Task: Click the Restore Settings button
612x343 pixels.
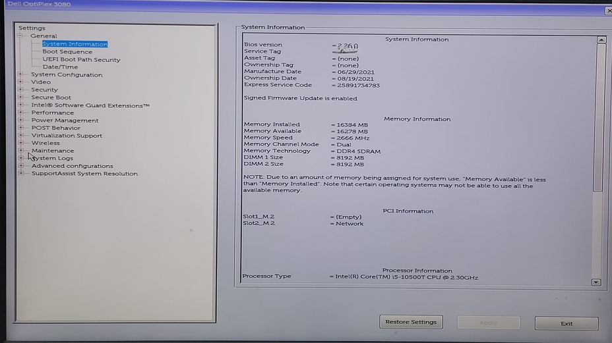Action: (411, 322)
